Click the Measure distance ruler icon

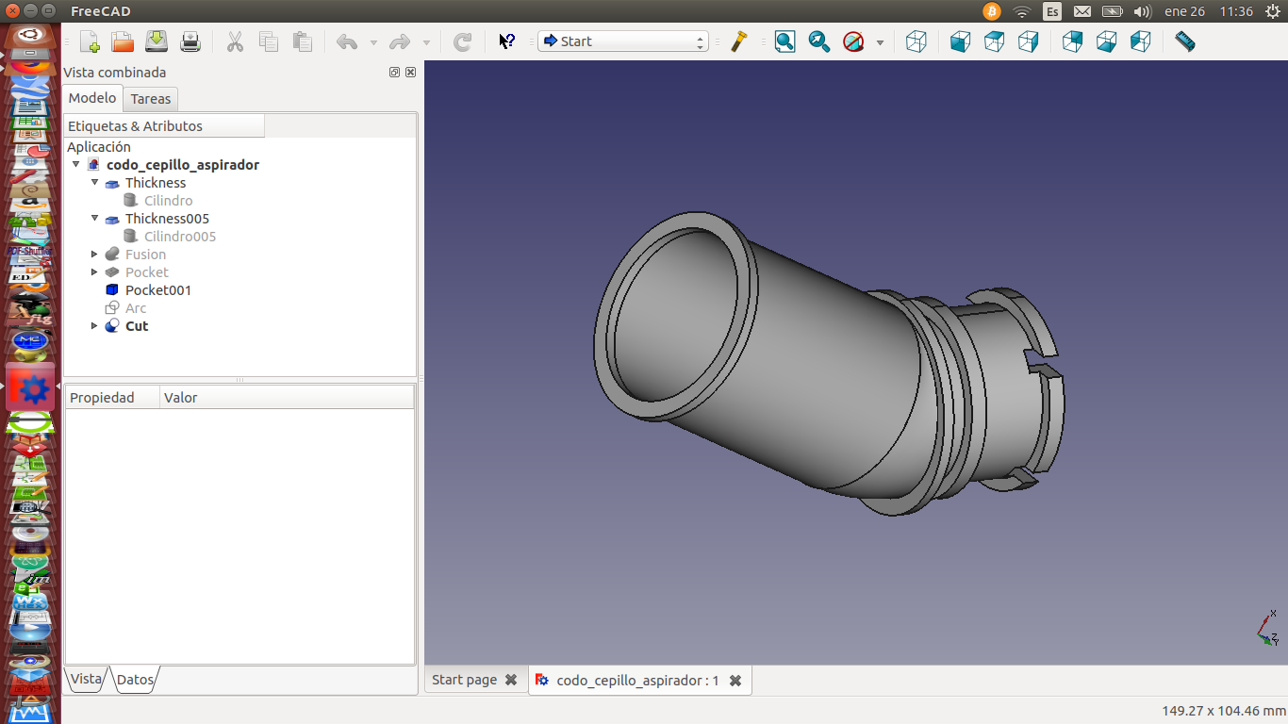[1185, 41]
